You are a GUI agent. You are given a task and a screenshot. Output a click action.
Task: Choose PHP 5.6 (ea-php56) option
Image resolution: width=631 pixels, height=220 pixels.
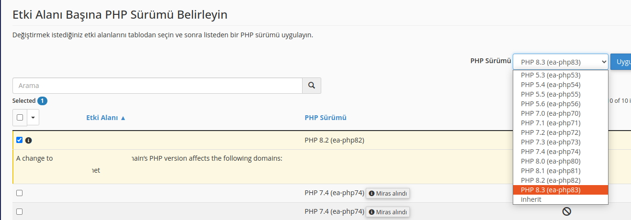tap(551, 104)
